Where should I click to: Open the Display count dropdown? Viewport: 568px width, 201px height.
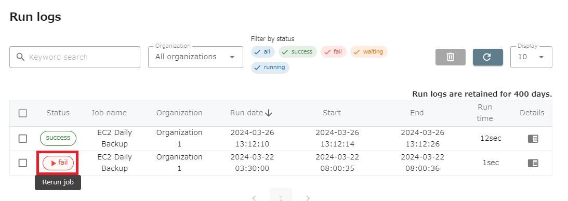(x=531, y=57)
